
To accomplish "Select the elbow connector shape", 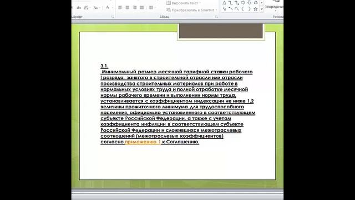I will [231, 3].
